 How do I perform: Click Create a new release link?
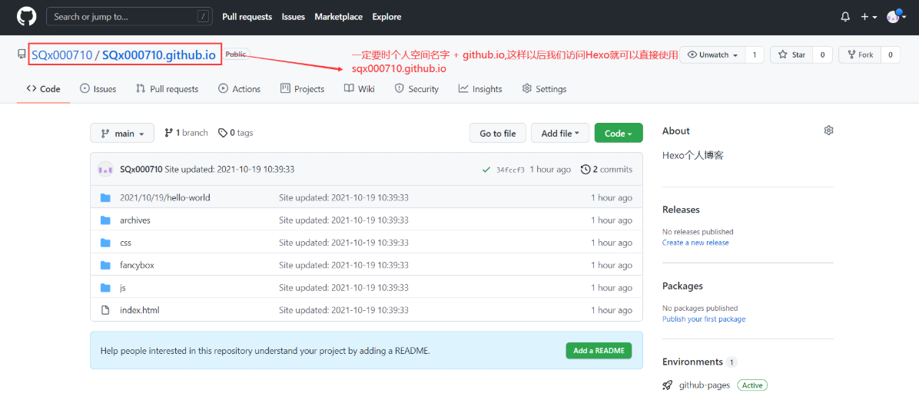coord(695,243)
